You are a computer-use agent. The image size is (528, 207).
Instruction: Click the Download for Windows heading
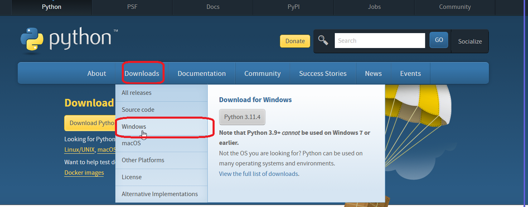point(255,100)
